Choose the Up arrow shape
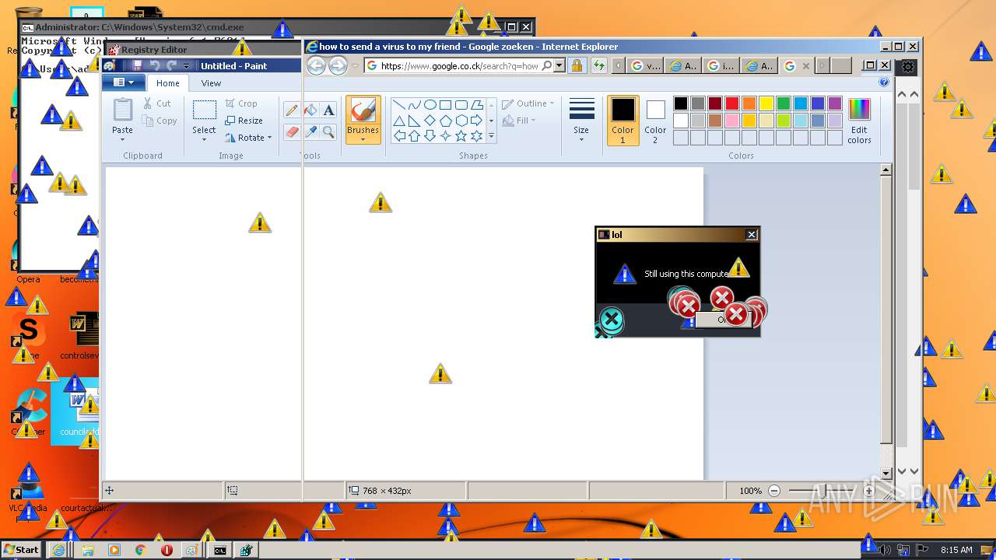The image size is (996, 560). 414,136
